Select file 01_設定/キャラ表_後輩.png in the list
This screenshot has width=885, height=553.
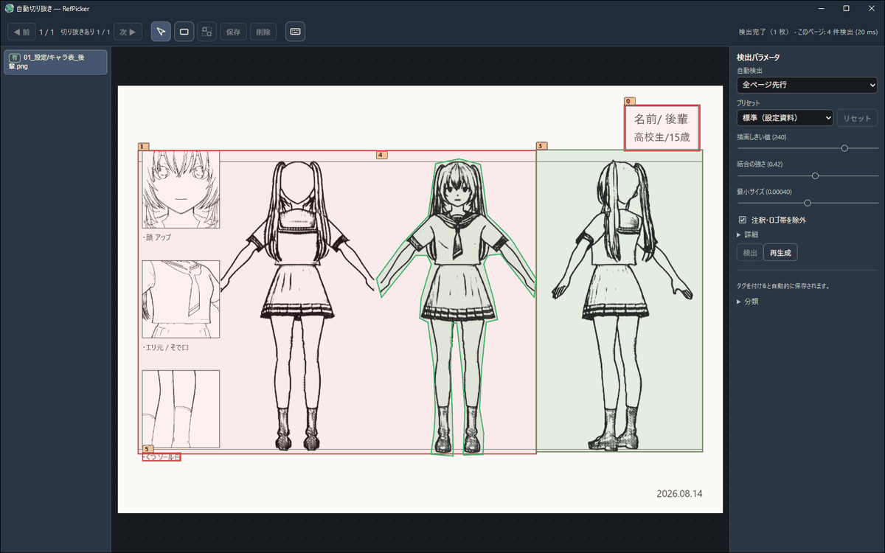point(56,62)
